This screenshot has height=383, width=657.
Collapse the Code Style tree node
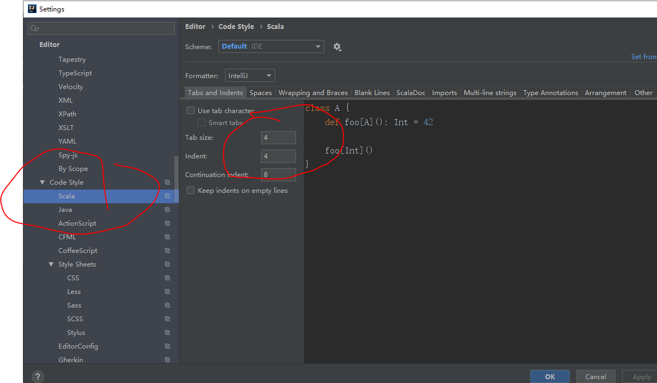click(43, 182)
